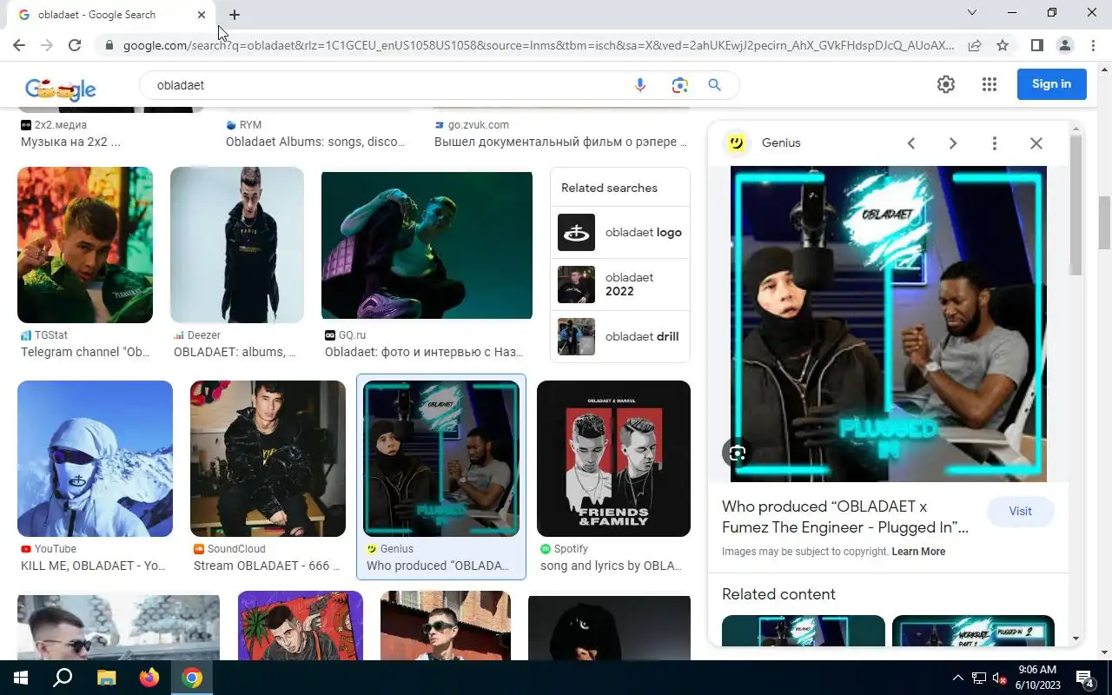The image size is (1112, 695).
Task: Open the three-dot options in preview panel
Action: click(995, 143)
